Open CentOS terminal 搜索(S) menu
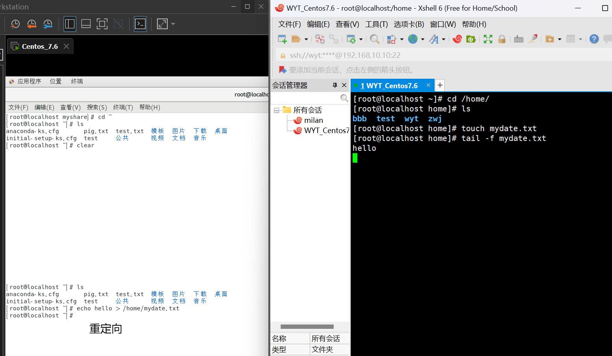This screenshot has width=612, height=356. click(x=97, y=107)
